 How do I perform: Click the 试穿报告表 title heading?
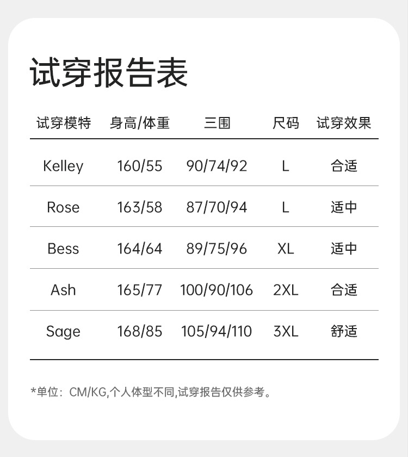(109, 72)
